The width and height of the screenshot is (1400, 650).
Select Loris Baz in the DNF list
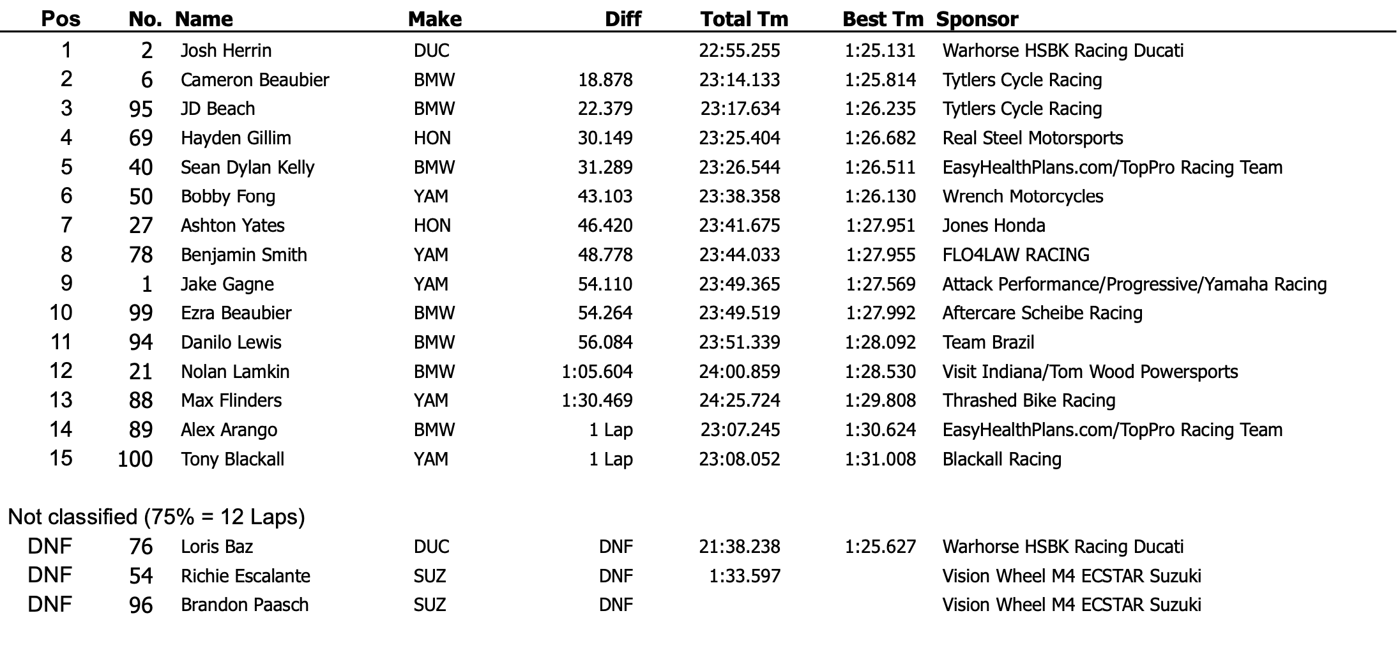click(x=217, y=547)
